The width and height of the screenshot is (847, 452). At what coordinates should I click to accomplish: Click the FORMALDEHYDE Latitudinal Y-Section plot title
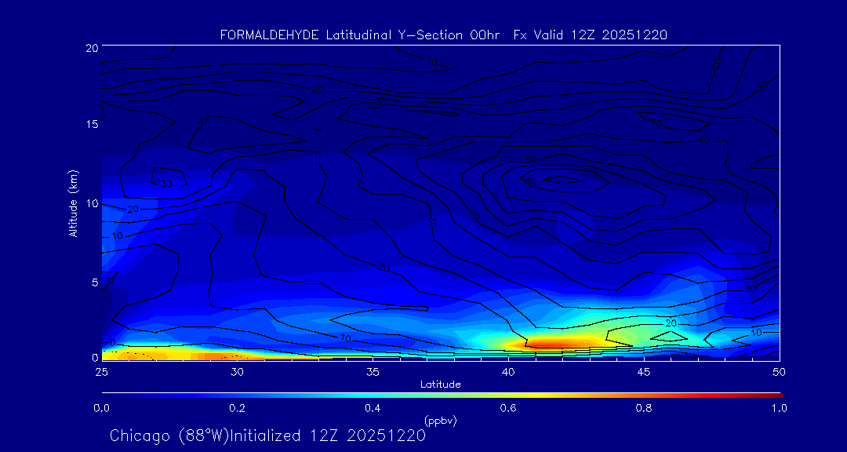point(443,35)
